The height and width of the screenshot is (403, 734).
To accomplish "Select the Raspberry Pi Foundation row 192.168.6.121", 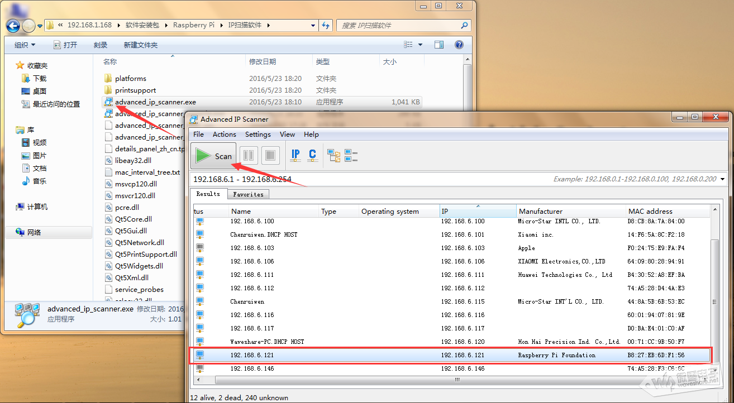I will point(451,355).
